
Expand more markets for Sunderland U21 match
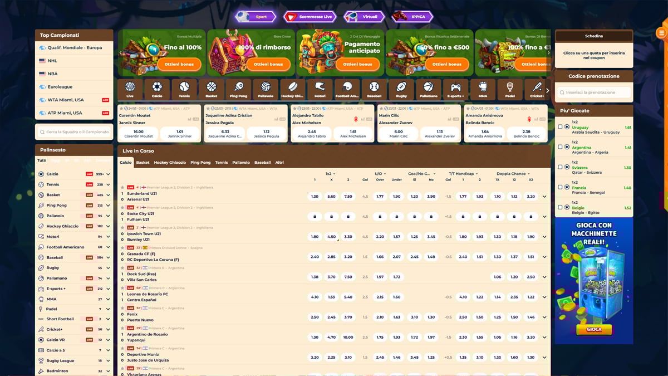click(x=544, y=197)
